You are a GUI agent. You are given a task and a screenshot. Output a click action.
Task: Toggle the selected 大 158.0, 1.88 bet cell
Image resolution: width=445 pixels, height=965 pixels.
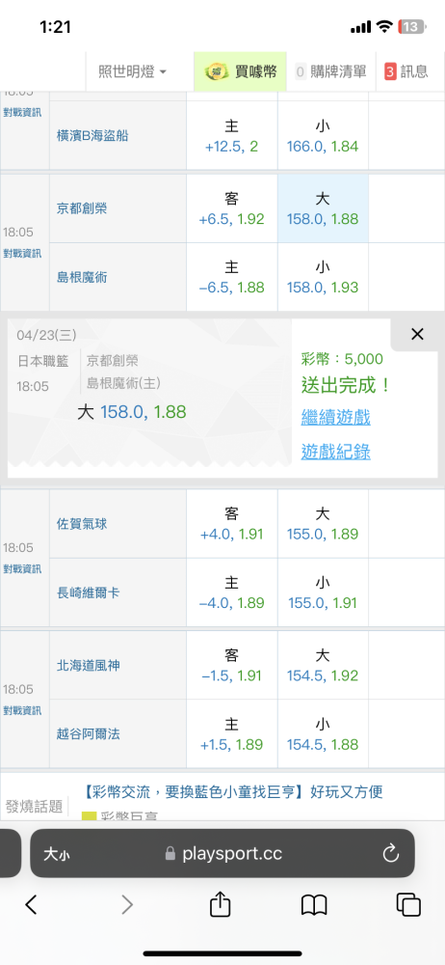pyautogui.click(x=323, y=208)
